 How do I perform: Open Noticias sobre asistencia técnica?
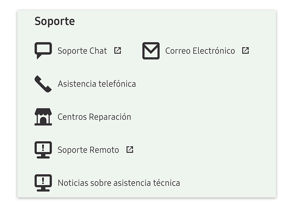119,183
